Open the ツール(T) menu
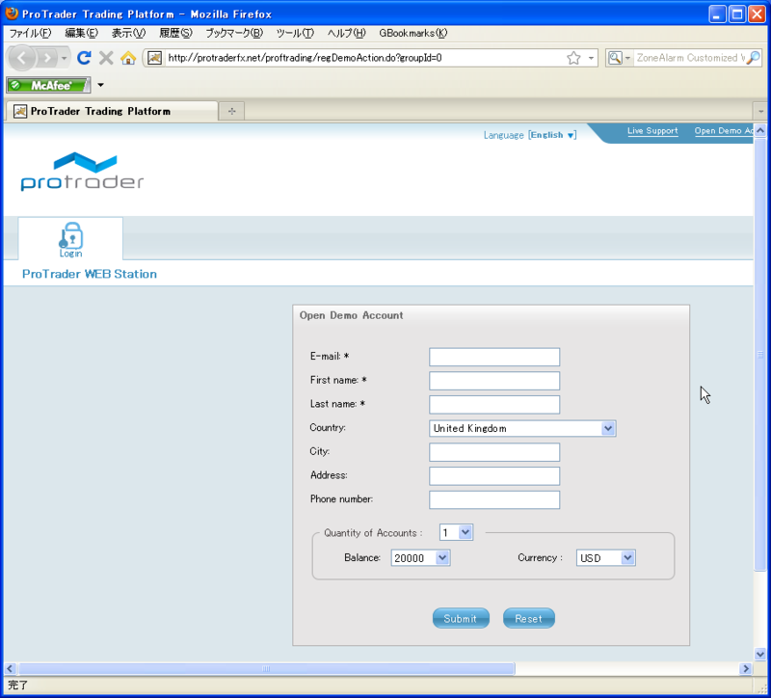Screen dimensions: 771x698 pyautogui.click(x=295, y=33)
